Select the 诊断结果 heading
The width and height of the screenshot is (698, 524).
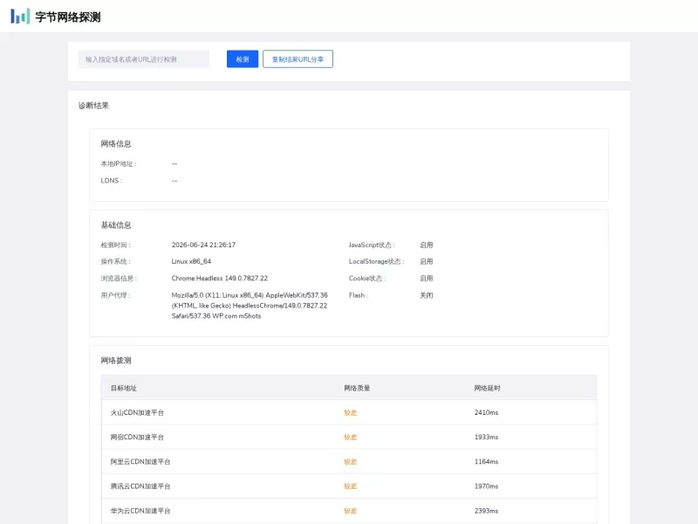93,106
